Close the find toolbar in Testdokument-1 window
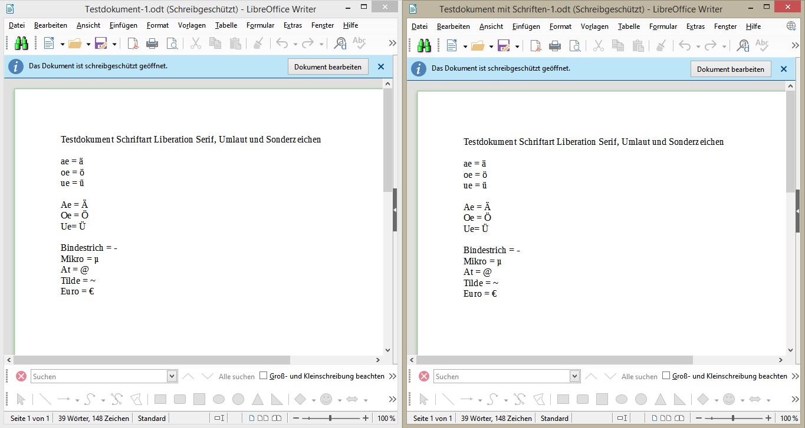 coord(21,376)
